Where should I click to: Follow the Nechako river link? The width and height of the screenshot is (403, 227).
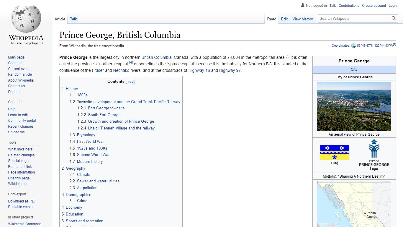pyautogui.click(x=121, y=70)
